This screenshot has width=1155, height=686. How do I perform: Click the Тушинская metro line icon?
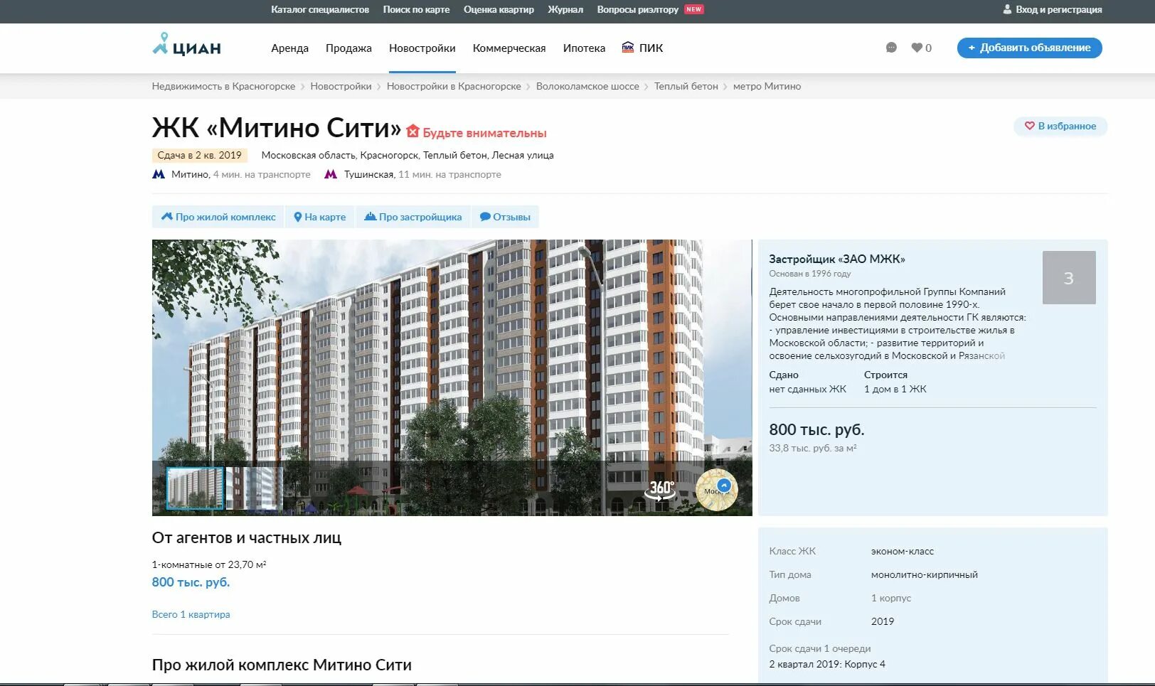pos(331,174)
